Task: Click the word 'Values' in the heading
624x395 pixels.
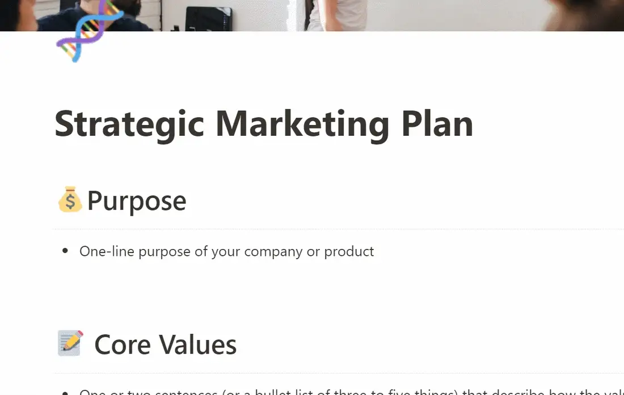Action: [198, 344]
